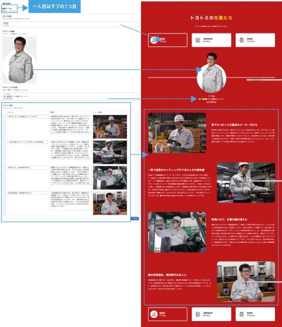
Task: Select the fourth row seated man thumbnail
Action: [x=110, y=203]
